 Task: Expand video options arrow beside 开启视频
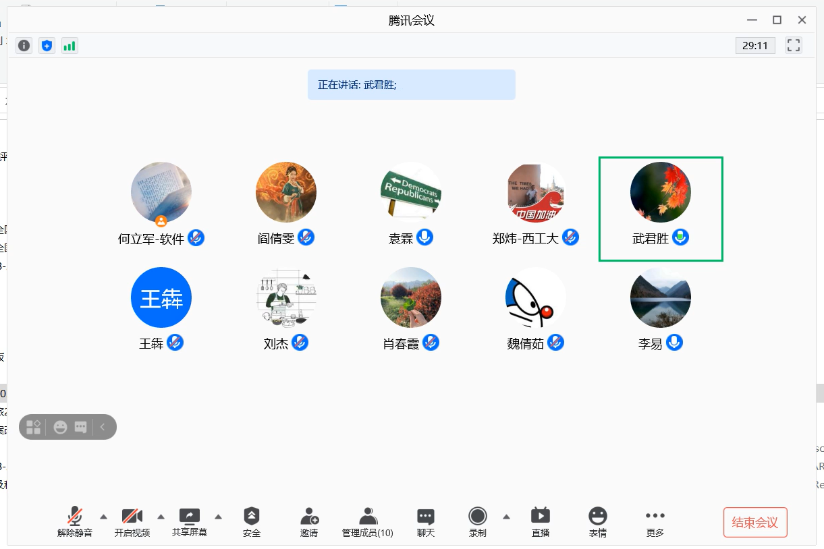point(161,517)
